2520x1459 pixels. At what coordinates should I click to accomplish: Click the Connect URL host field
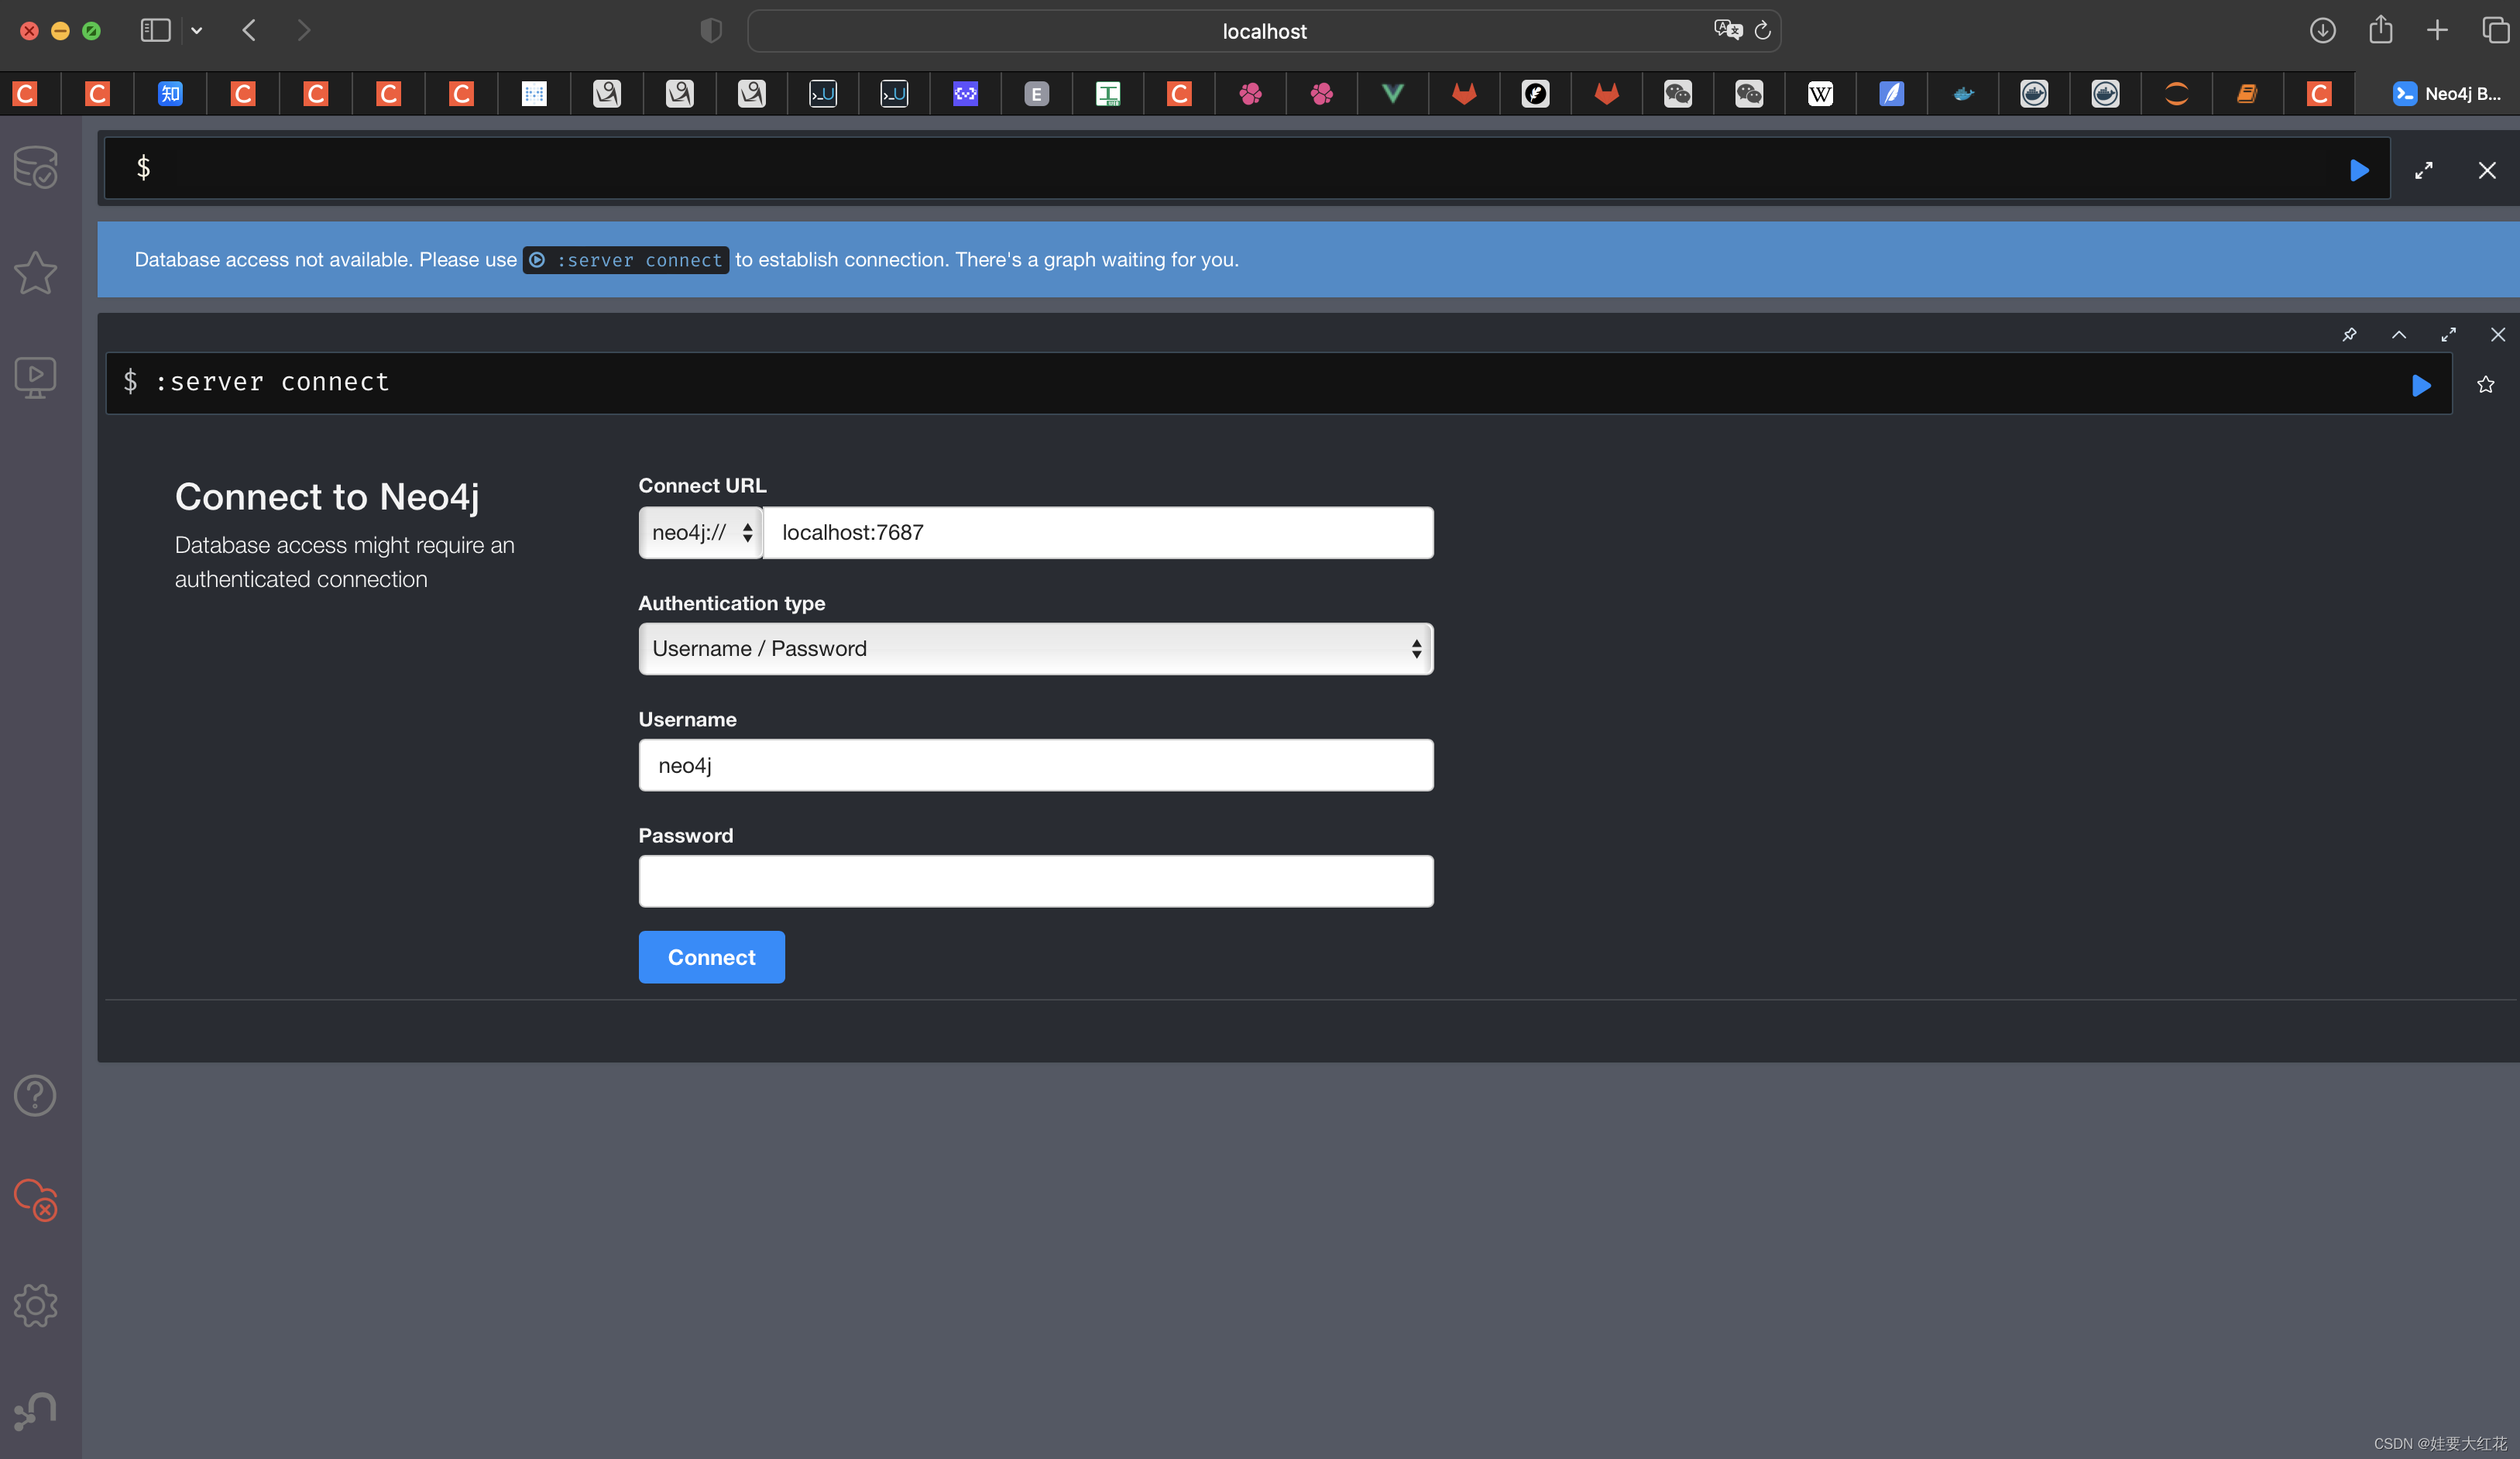pyautogui.click(x=1098, y=533)
